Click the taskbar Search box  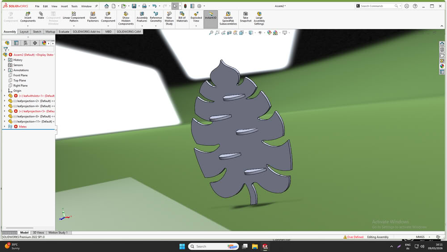pos(213,246)
